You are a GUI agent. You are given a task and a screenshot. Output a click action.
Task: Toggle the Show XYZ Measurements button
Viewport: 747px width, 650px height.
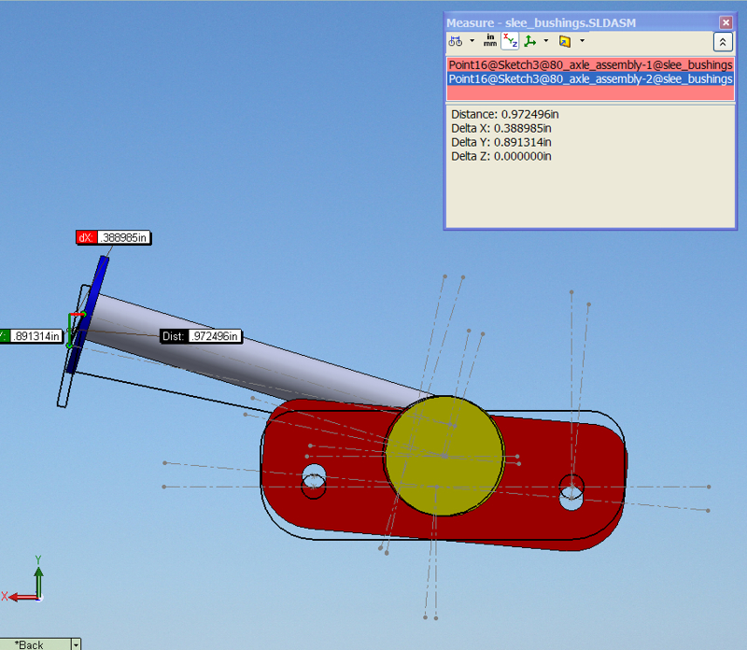(x=510, y=41)
